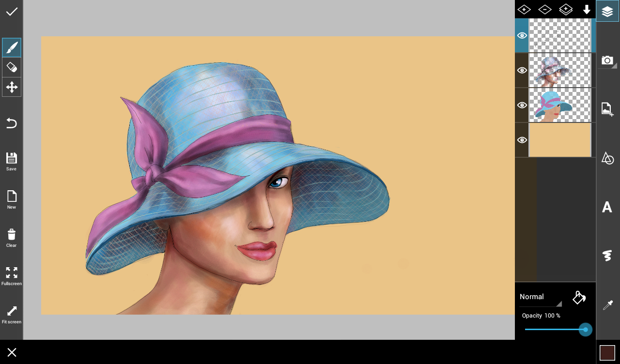Viewport: 620px width, 364px height.
Task: Add a new layer
Action: (x=524, y=9)
